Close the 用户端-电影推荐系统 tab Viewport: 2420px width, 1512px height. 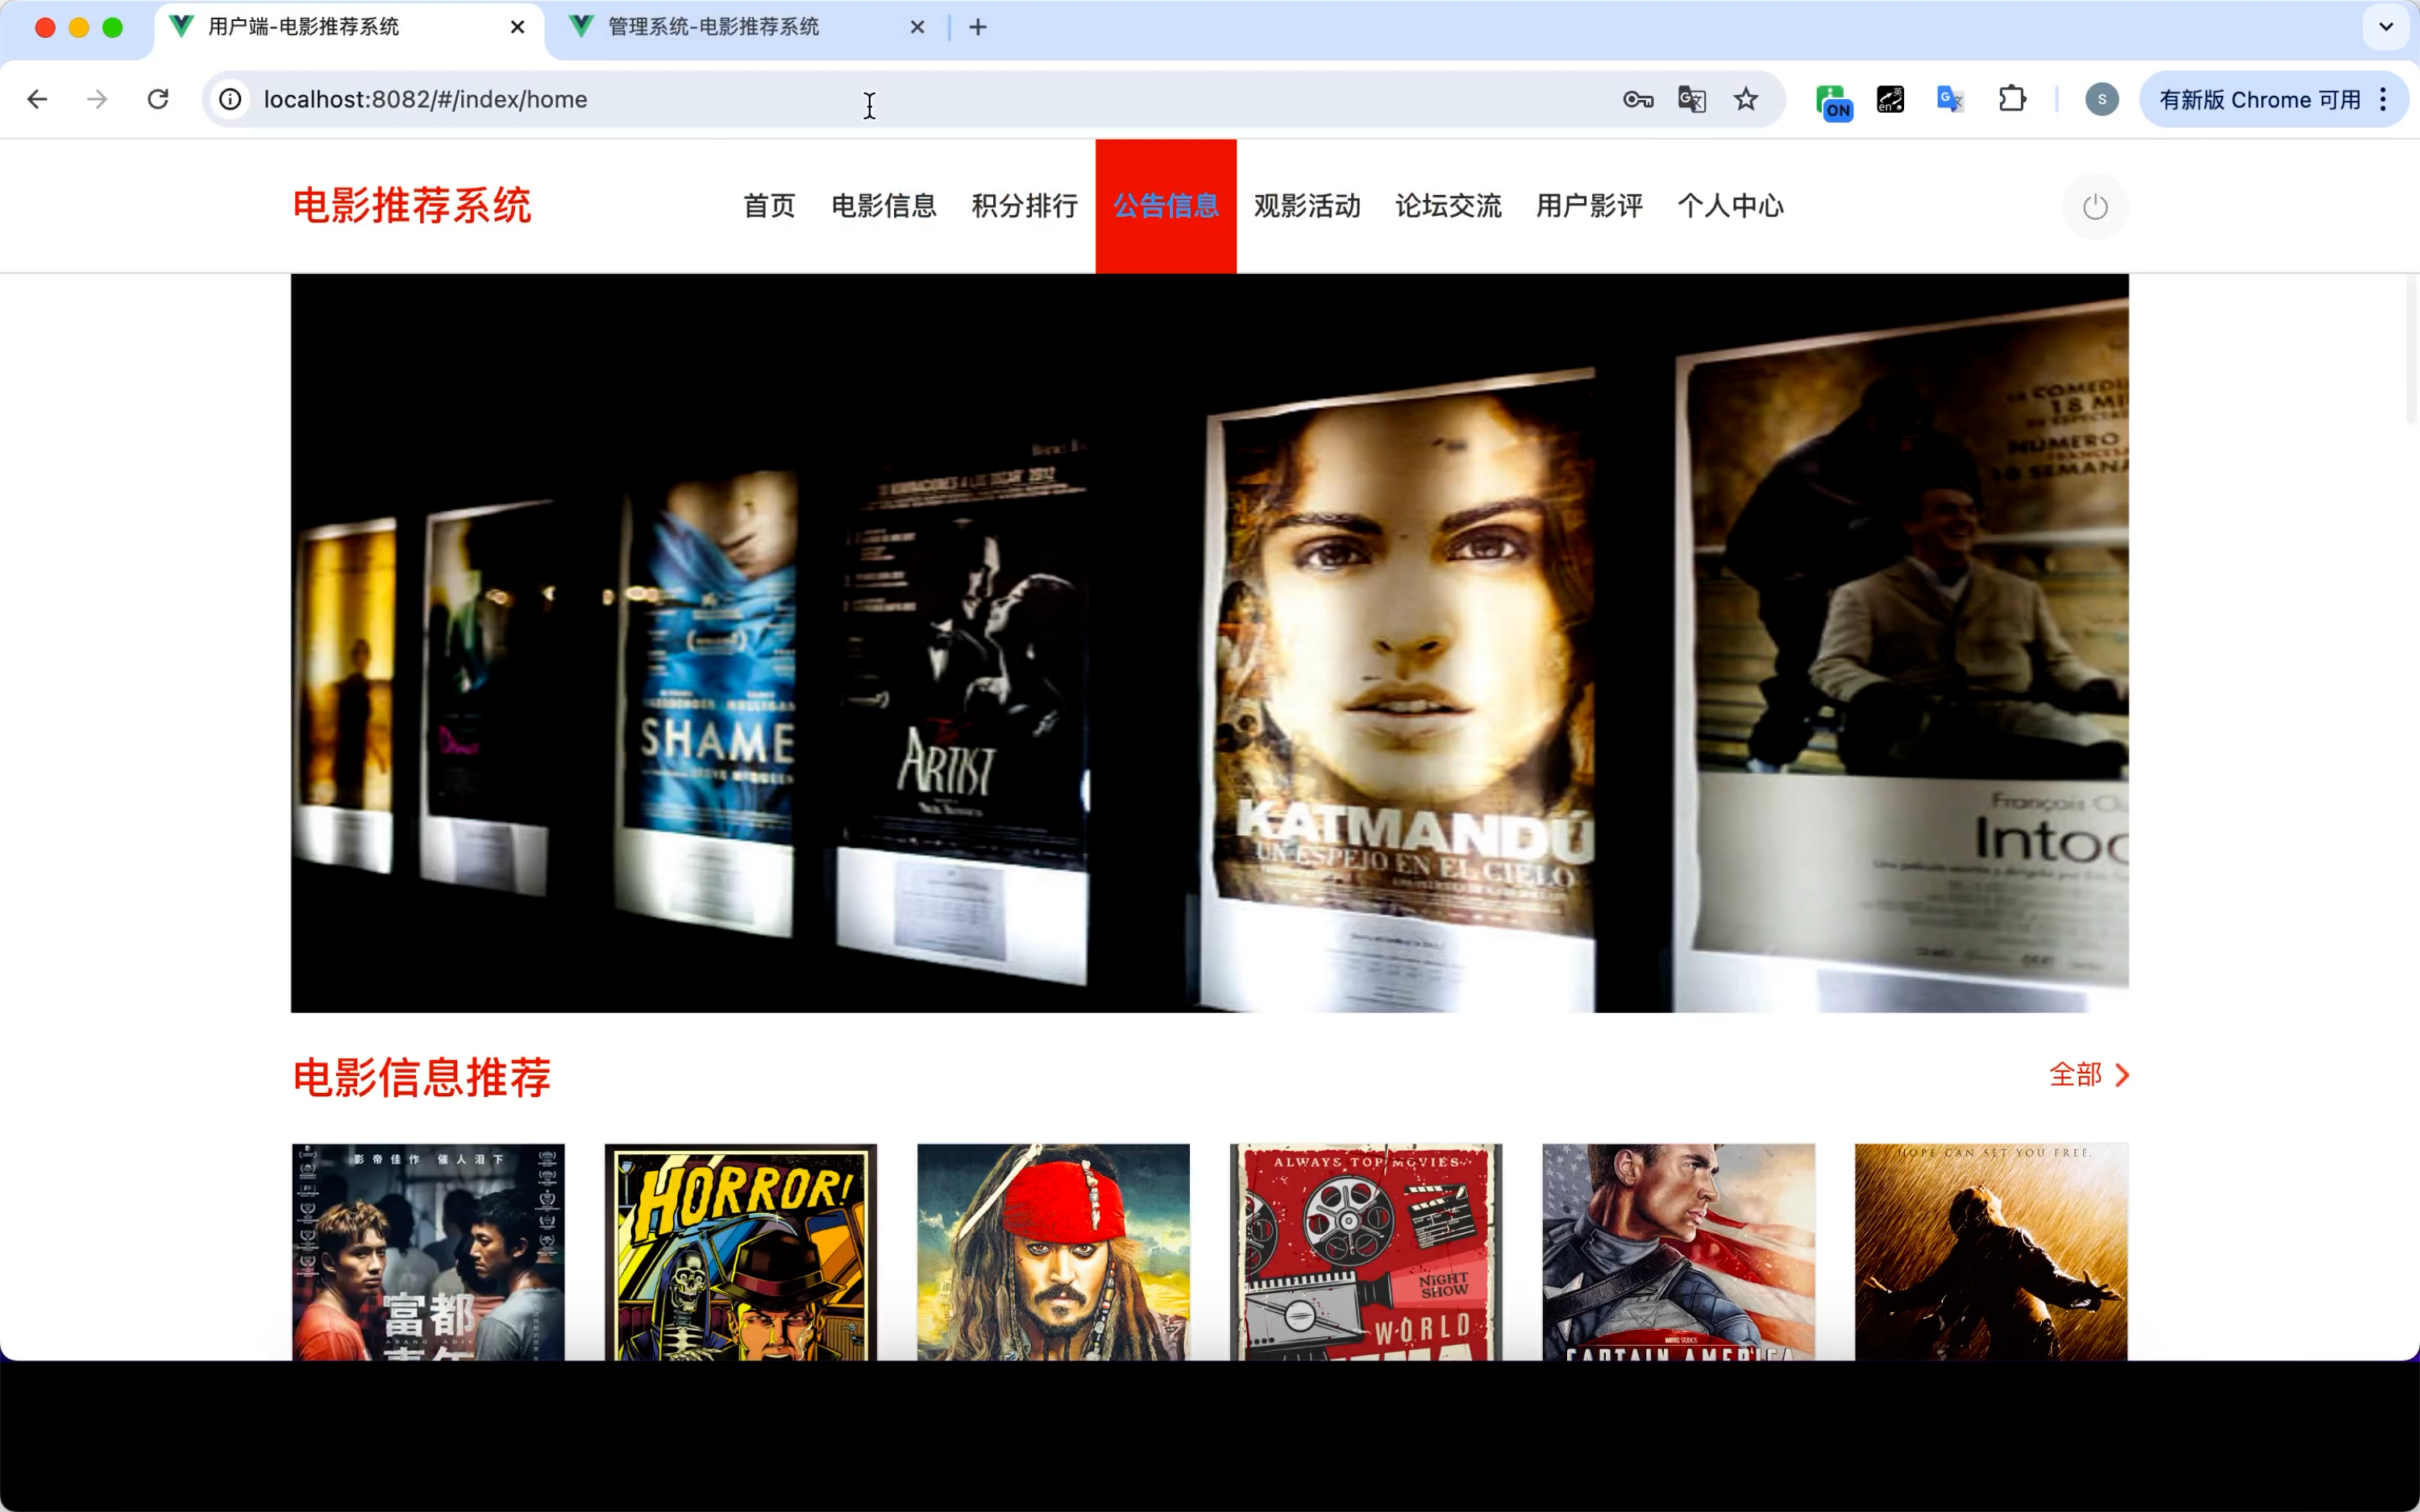pyautogui.click(x=517, y=27)
